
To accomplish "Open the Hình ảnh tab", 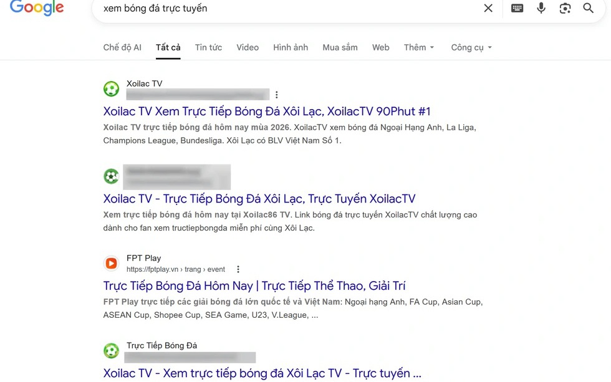I will [x=291, y=47].
